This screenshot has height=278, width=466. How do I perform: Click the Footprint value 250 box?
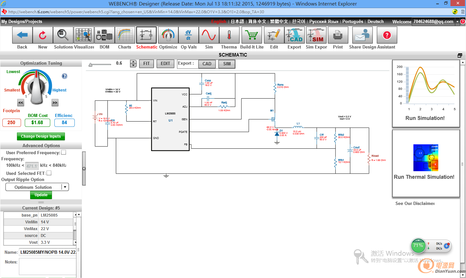click(11, 123)
